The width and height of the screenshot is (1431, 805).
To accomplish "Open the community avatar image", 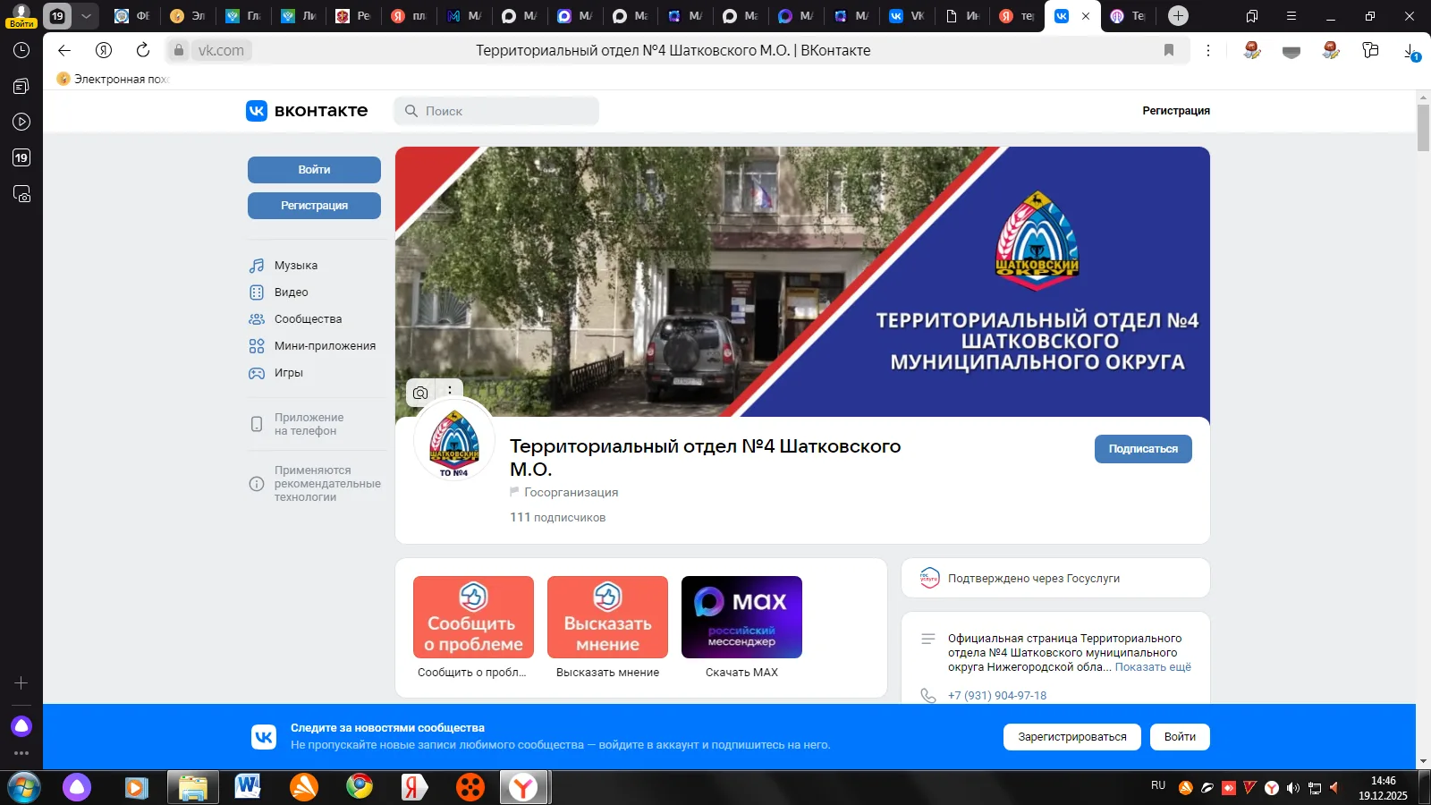I will [x=454, y=441].
